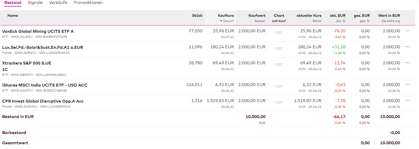419x149 pixels.
Task: Open more options for iShares MSCI India
Action: coord(407,85)
